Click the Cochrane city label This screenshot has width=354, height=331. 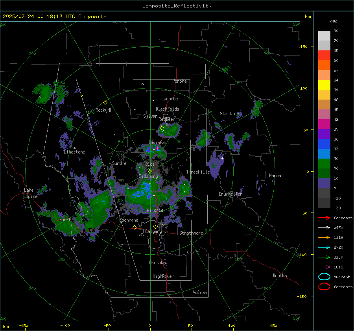tap(129, 220)
